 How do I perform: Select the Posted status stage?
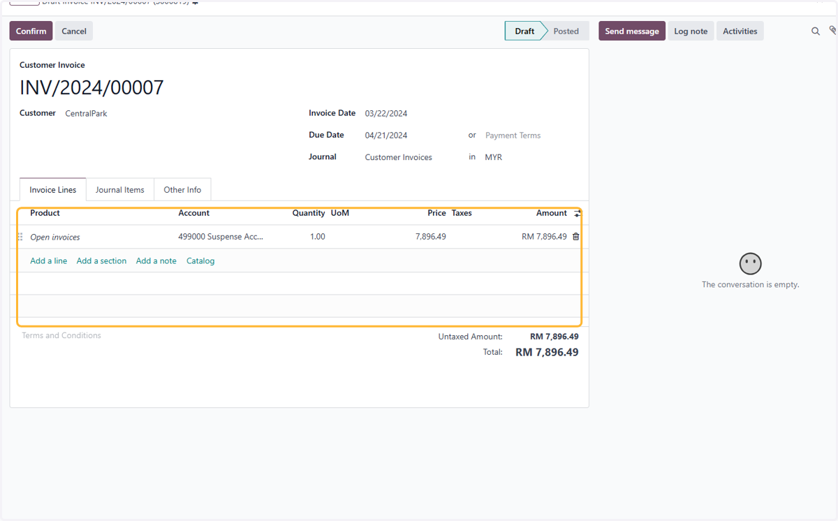pos(566,31)
